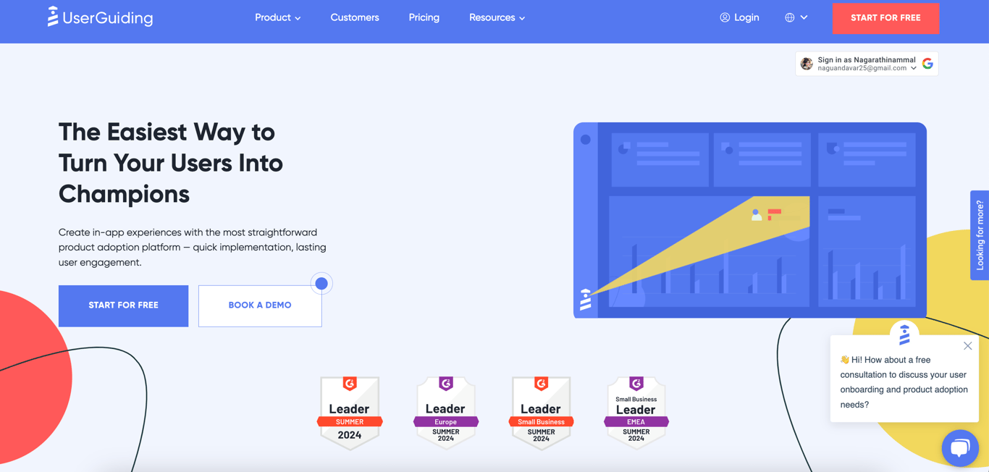The image size is (989, 472).
Task: Open the chat widget bubble icon
Action: [x=960, y=447]
